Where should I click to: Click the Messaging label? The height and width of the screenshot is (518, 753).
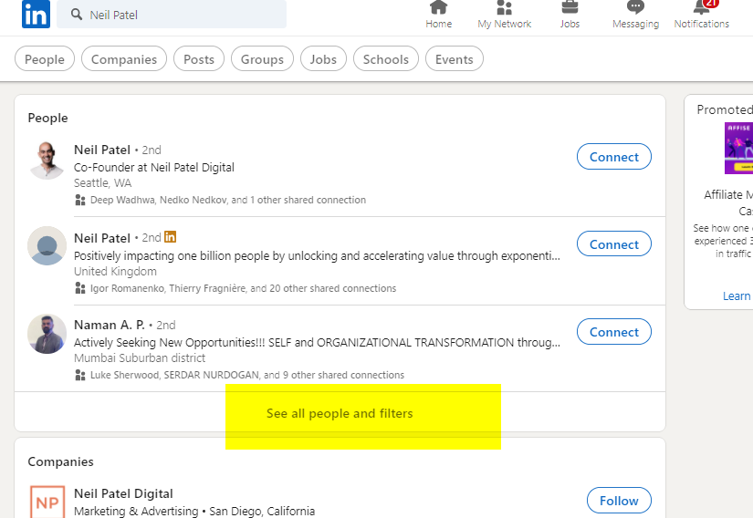click(x=635, y=24)
